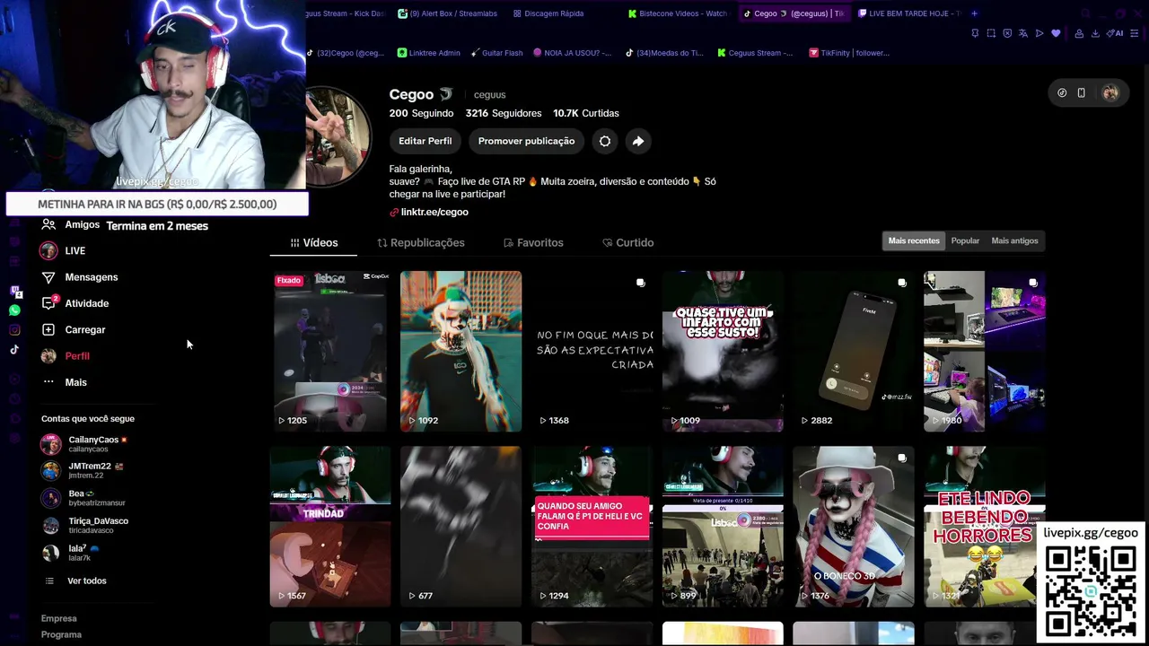Switch to Discagem Rápida browser tab
Viewport: 1149px width, 646px height.
pos(548,13)
